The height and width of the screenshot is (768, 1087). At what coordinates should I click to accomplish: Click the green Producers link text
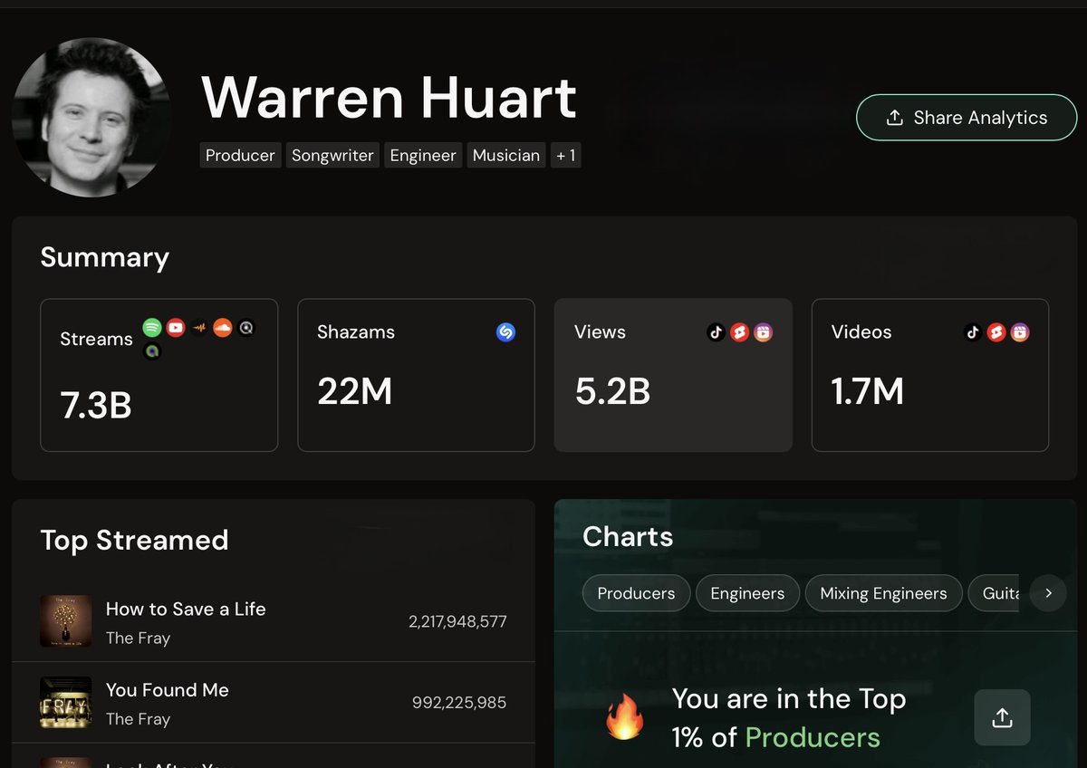813,737
